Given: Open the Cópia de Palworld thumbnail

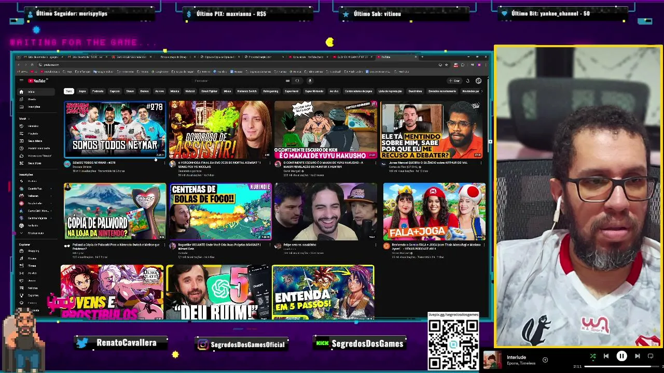Looking at the screenshot, I should coord(115,211).
